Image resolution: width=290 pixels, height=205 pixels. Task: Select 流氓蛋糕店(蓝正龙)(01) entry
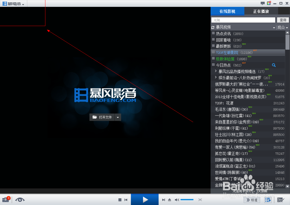(248, 166)
